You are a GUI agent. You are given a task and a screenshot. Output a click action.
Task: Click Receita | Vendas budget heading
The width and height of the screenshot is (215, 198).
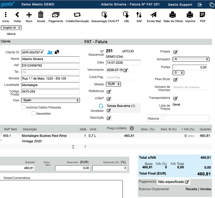[x=198, y=189]
